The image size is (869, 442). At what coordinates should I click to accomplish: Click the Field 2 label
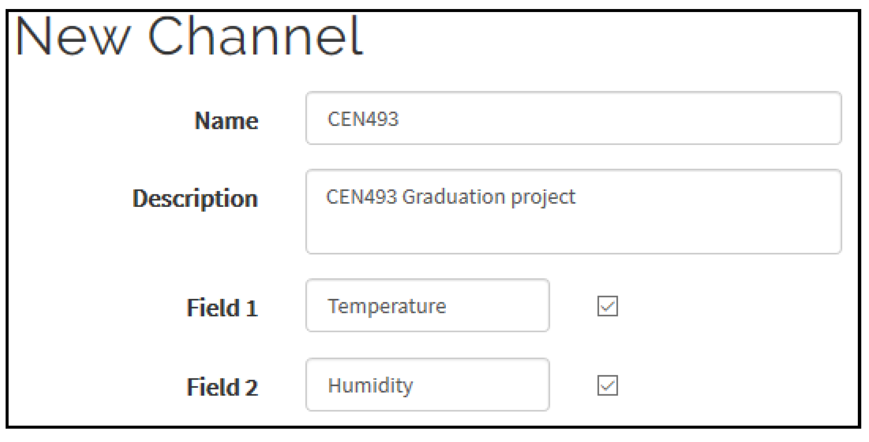click(x=222, y=387)
